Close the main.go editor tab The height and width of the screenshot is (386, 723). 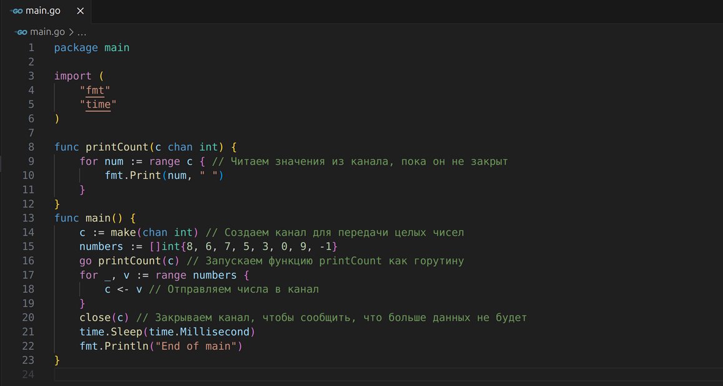point(79,11)
